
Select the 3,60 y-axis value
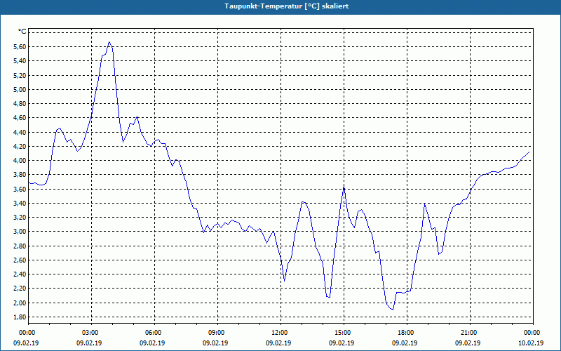tap(20, 189)
